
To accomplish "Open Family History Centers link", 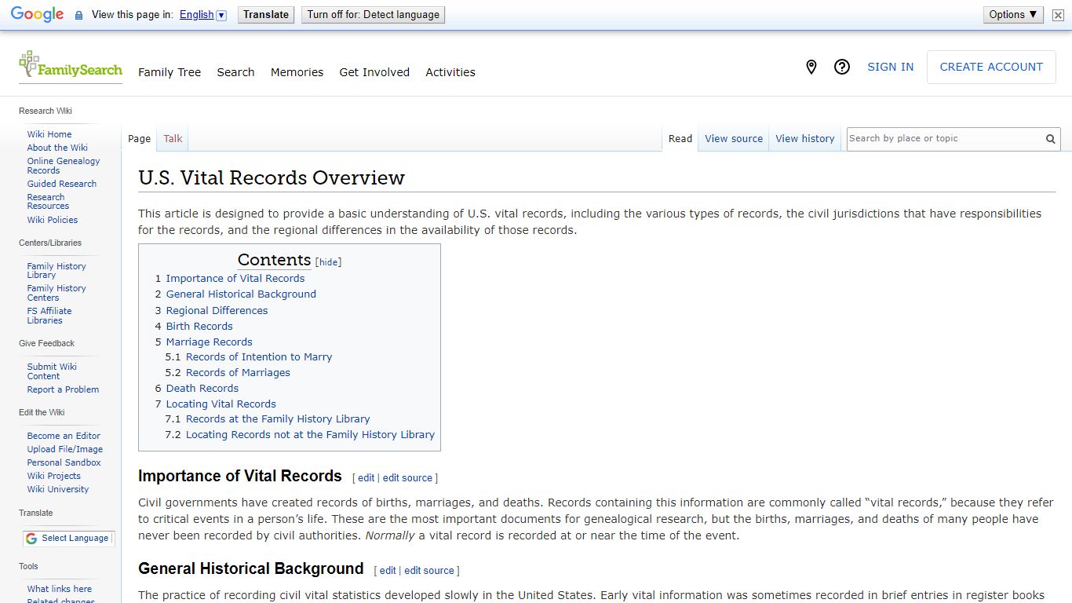I will [57, 293].
